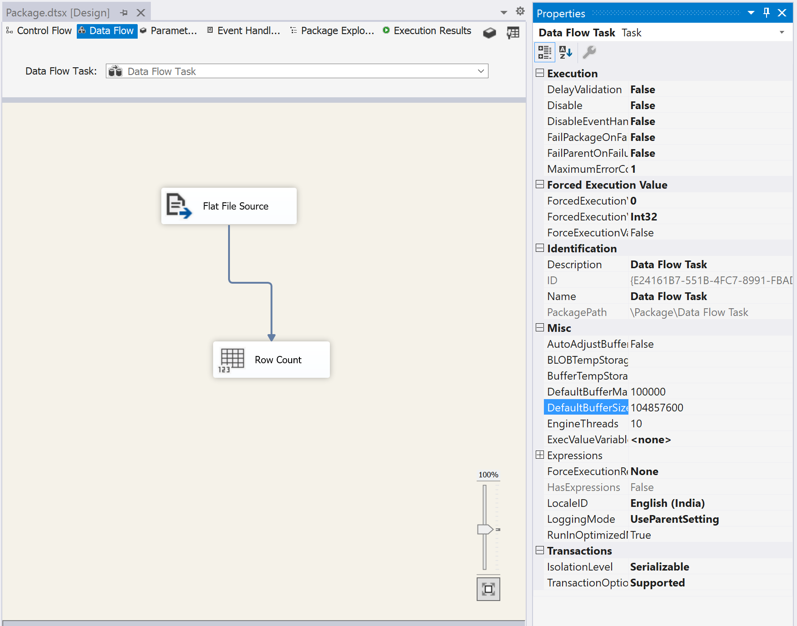Pin the Package.dtsx design tab
Viewport: 797px width, 626px height.
(x=124, y=13)
